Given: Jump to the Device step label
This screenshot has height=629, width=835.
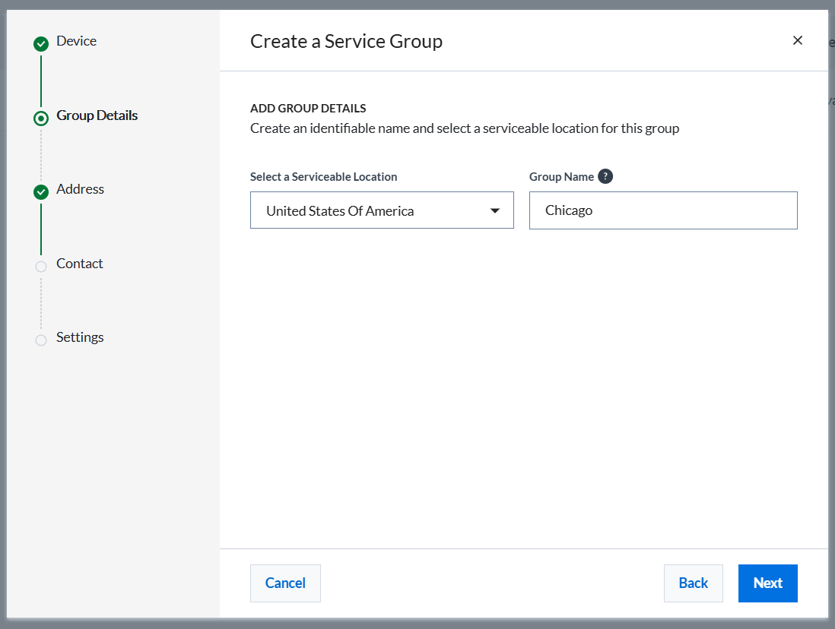Looking at the screenshot, I should click(77, 41).
